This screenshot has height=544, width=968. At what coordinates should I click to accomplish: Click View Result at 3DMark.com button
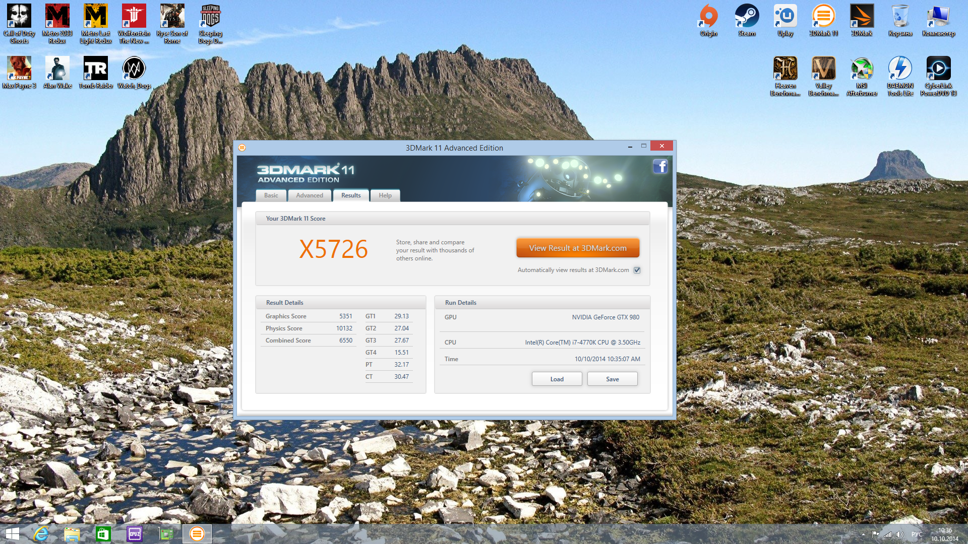click(x=578, y=248)
